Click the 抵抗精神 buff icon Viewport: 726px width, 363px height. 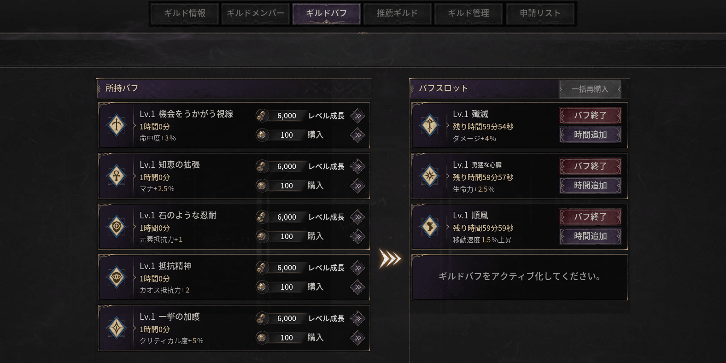[x=116, y=277]
